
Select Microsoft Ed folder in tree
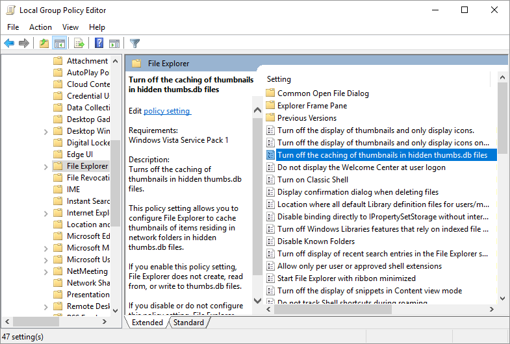click(88, 236)
